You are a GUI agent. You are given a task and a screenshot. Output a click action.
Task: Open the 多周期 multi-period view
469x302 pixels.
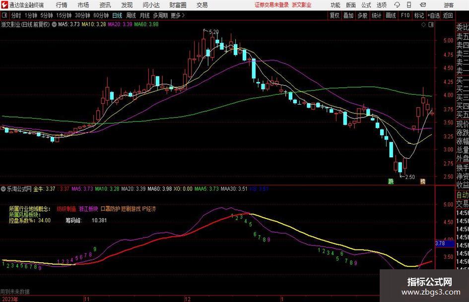(x=160, y=15)
